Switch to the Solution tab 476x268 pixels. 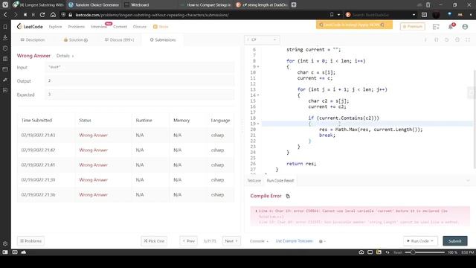pyautogui.click(x=76, y=39)
